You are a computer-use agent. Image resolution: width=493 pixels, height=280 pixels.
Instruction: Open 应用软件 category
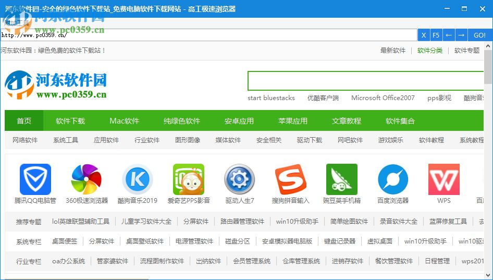coord(106,140)
